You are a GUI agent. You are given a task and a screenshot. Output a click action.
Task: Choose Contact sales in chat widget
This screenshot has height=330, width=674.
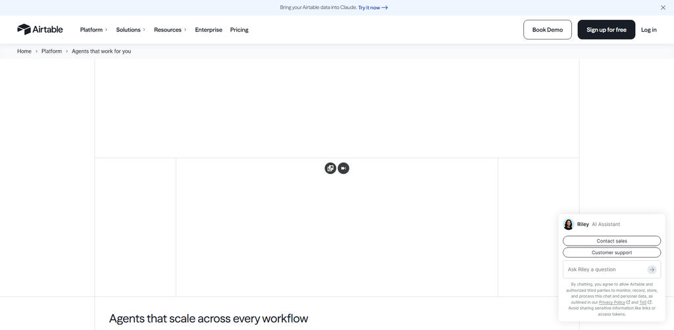[x=611, y=241]
